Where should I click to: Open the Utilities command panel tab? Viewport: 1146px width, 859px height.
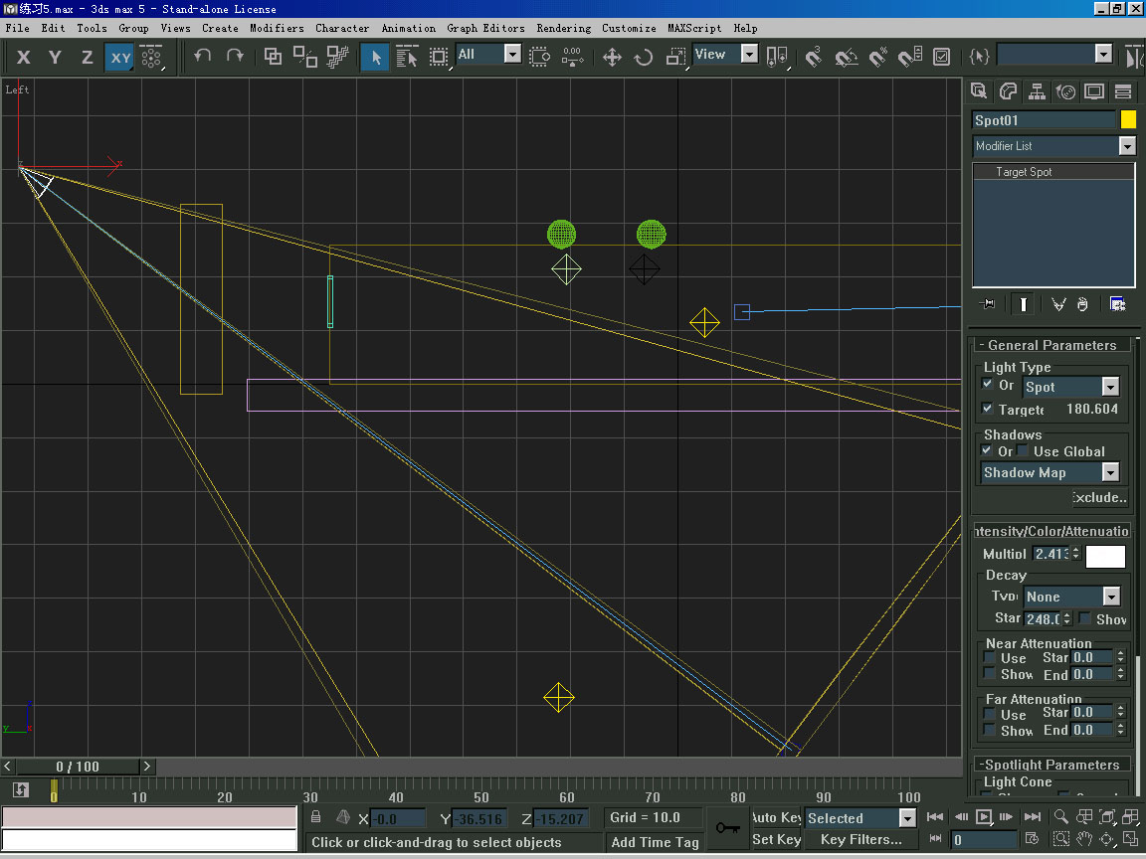1123,91
